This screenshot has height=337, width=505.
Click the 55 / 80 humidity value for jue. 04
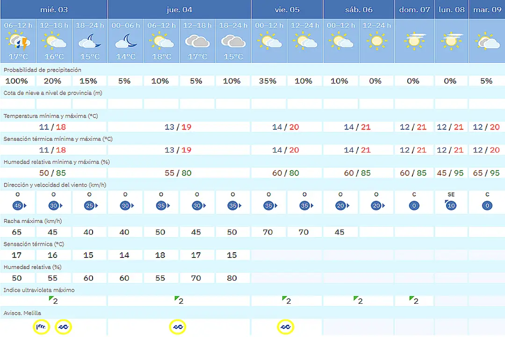[x=178, y=173]
